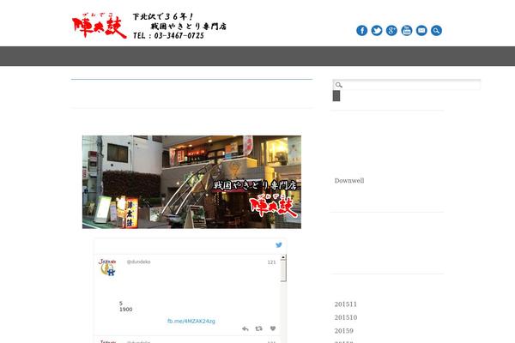This screenshot has width=515, height=343.
Task: Open the fb.me/4MZAK24zg link
Action: tap(191, 321)
